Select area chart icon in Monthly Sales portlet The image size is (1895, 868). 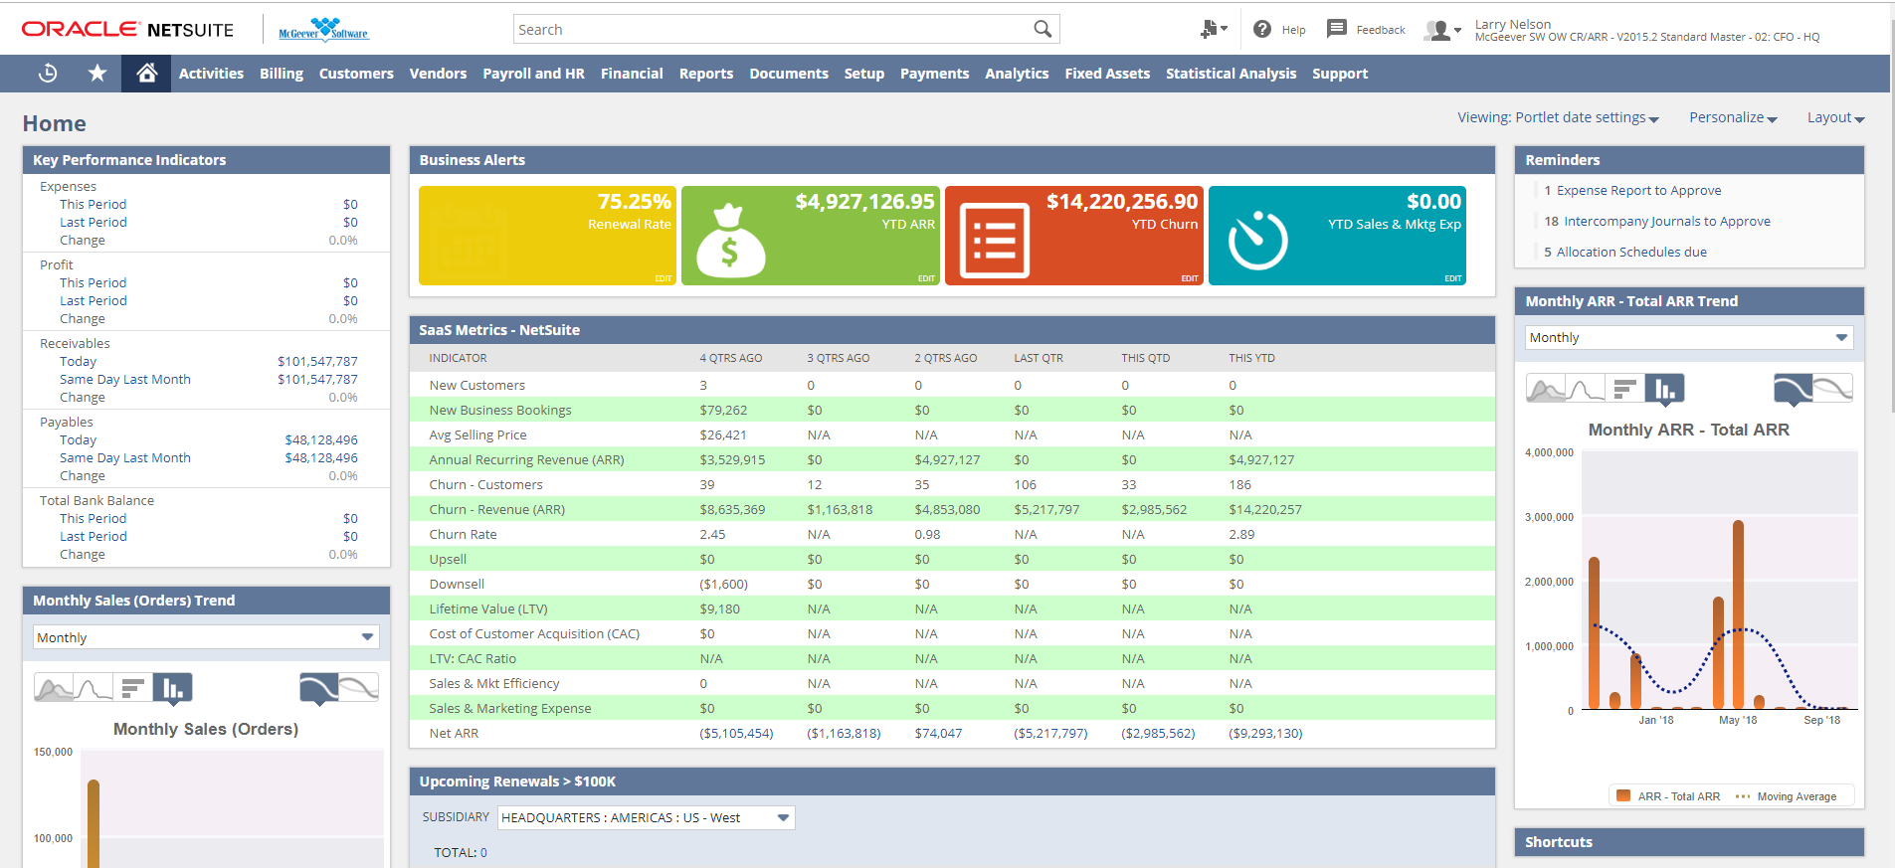pos(54,688)
